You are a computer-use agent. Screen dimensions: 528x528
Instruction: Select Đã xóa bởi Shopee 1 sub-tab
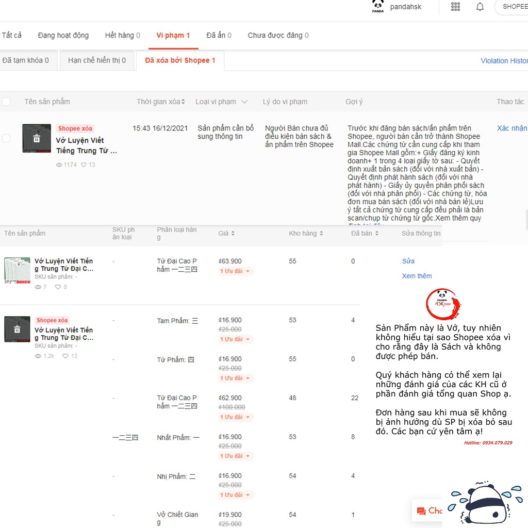tap(180, 60)
